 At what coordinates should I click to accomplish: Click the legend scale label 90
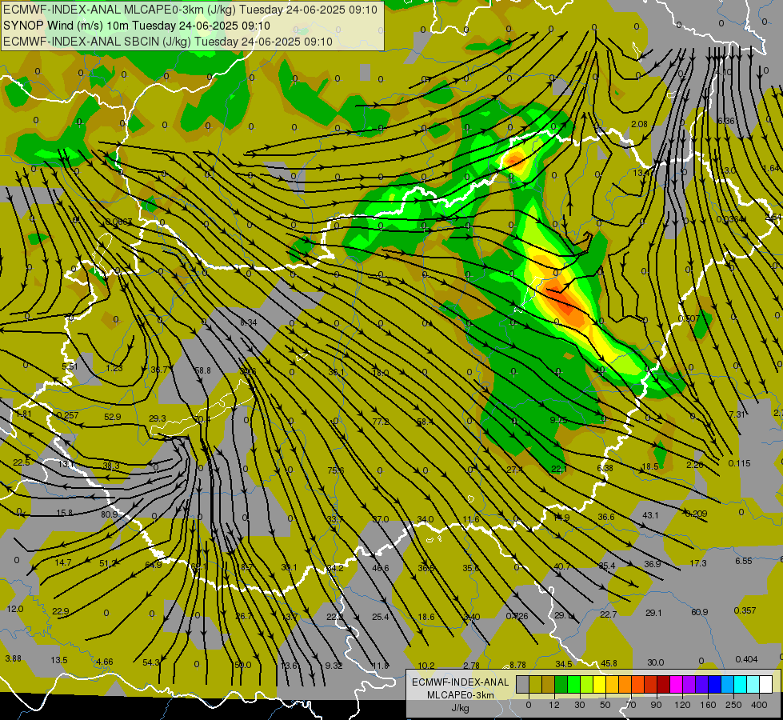[x=656, y=705]
